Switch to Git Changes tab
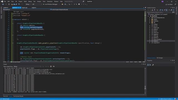The height and width of the screenshot is (100, 178). click(x=160, y=58)
